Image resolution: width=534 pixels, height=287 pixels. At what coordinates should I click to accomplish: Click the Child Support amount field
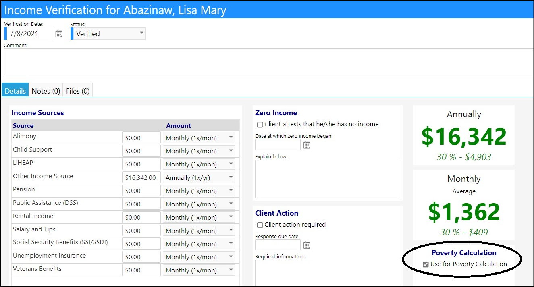pos(141,151)
